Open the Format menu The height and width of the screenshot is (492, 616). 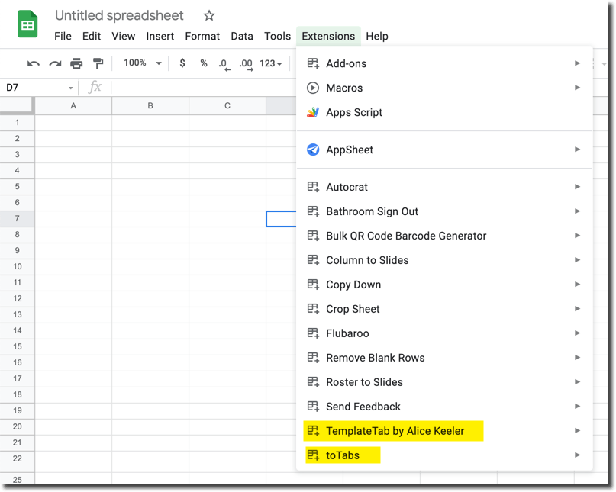point(202,36)
